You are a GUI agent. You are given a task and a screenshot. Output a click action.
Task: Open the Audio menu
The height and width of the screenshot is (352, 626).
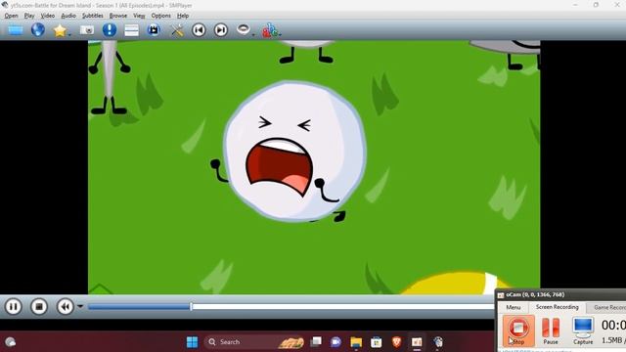[x=68, y=16]
